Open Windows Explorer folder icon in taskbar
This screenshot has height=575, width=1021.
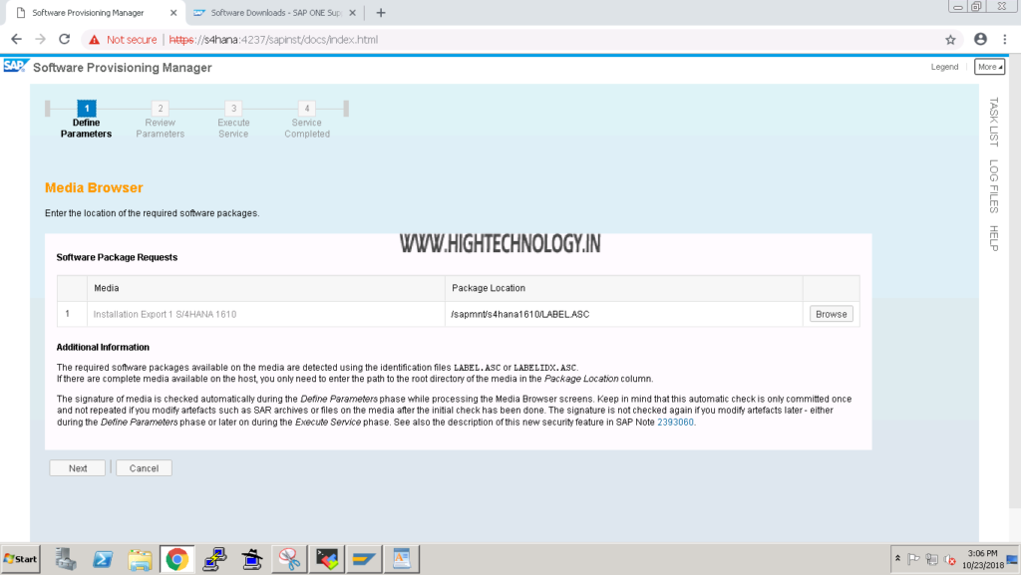click(x=140, y=559)
